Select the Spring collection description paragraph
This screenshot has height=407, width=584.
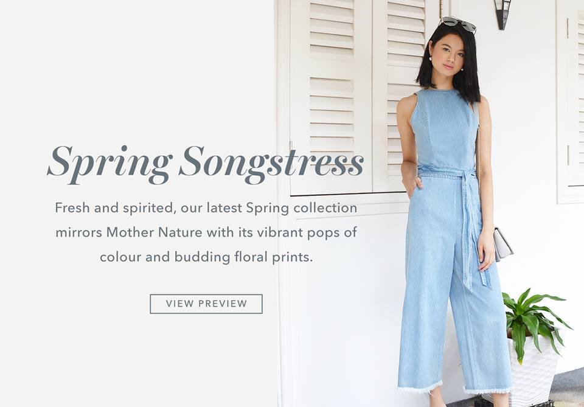pyautogui.click(x=206, y=232)
